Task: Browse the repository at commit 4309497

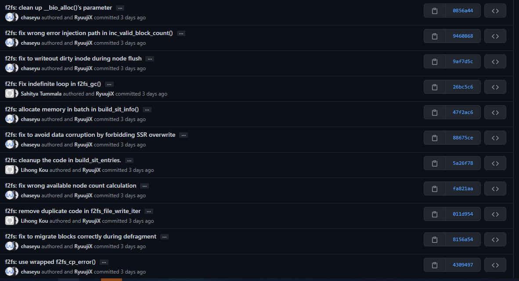Action: pyautogui.click(x=495, y=265)
